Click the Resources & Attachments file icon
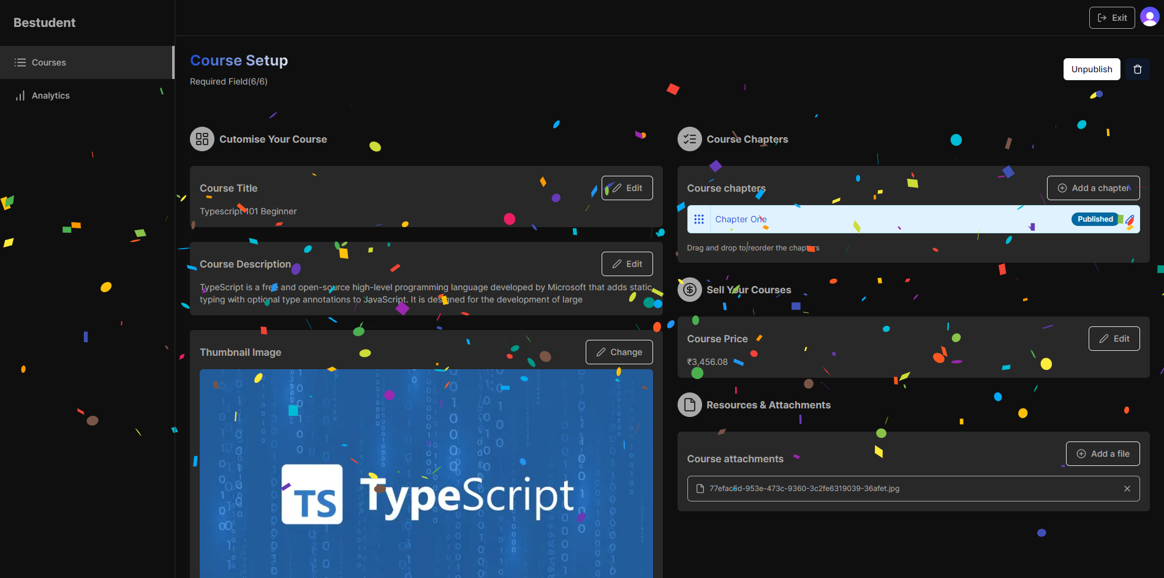The width and height of the screenshot is (1164, 578). coord(690,405)
